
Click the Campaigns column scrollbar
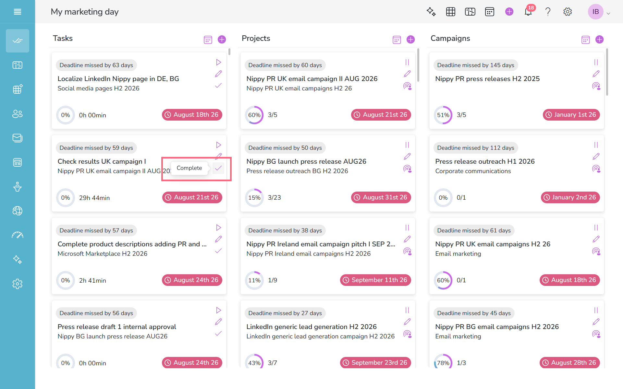607,72
